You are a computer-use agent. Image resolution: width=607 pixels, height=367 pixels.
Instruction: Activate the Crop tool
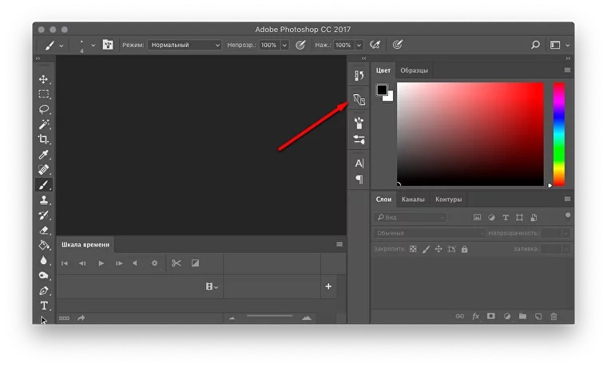[44, 140]
